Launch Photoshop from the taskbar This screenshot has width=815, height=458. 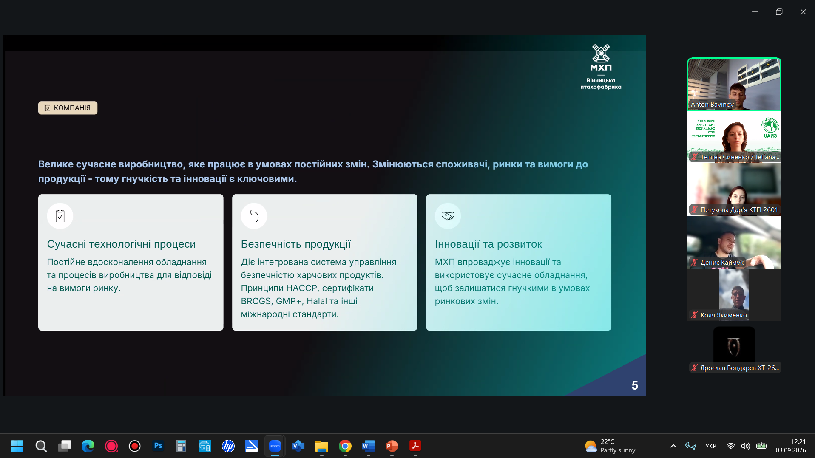click(x=158, y=446)
